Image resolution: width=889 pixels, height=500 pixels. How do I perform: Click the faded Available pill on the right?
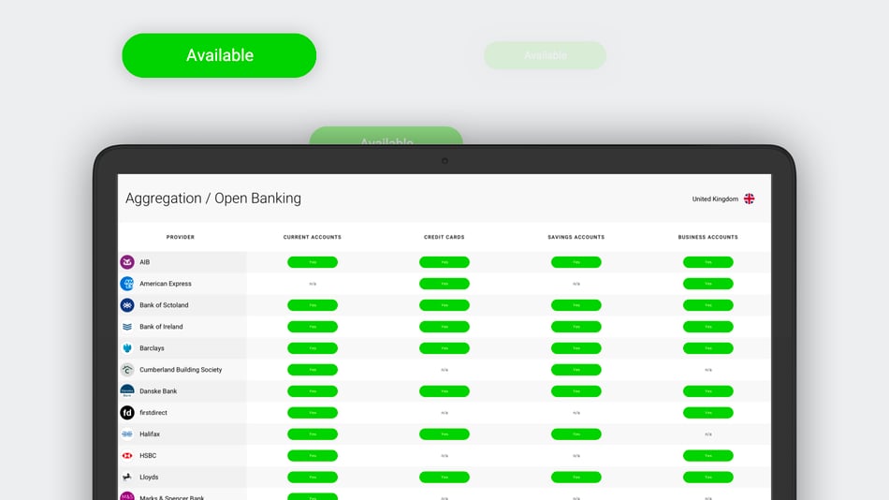[x=545, y=55]
